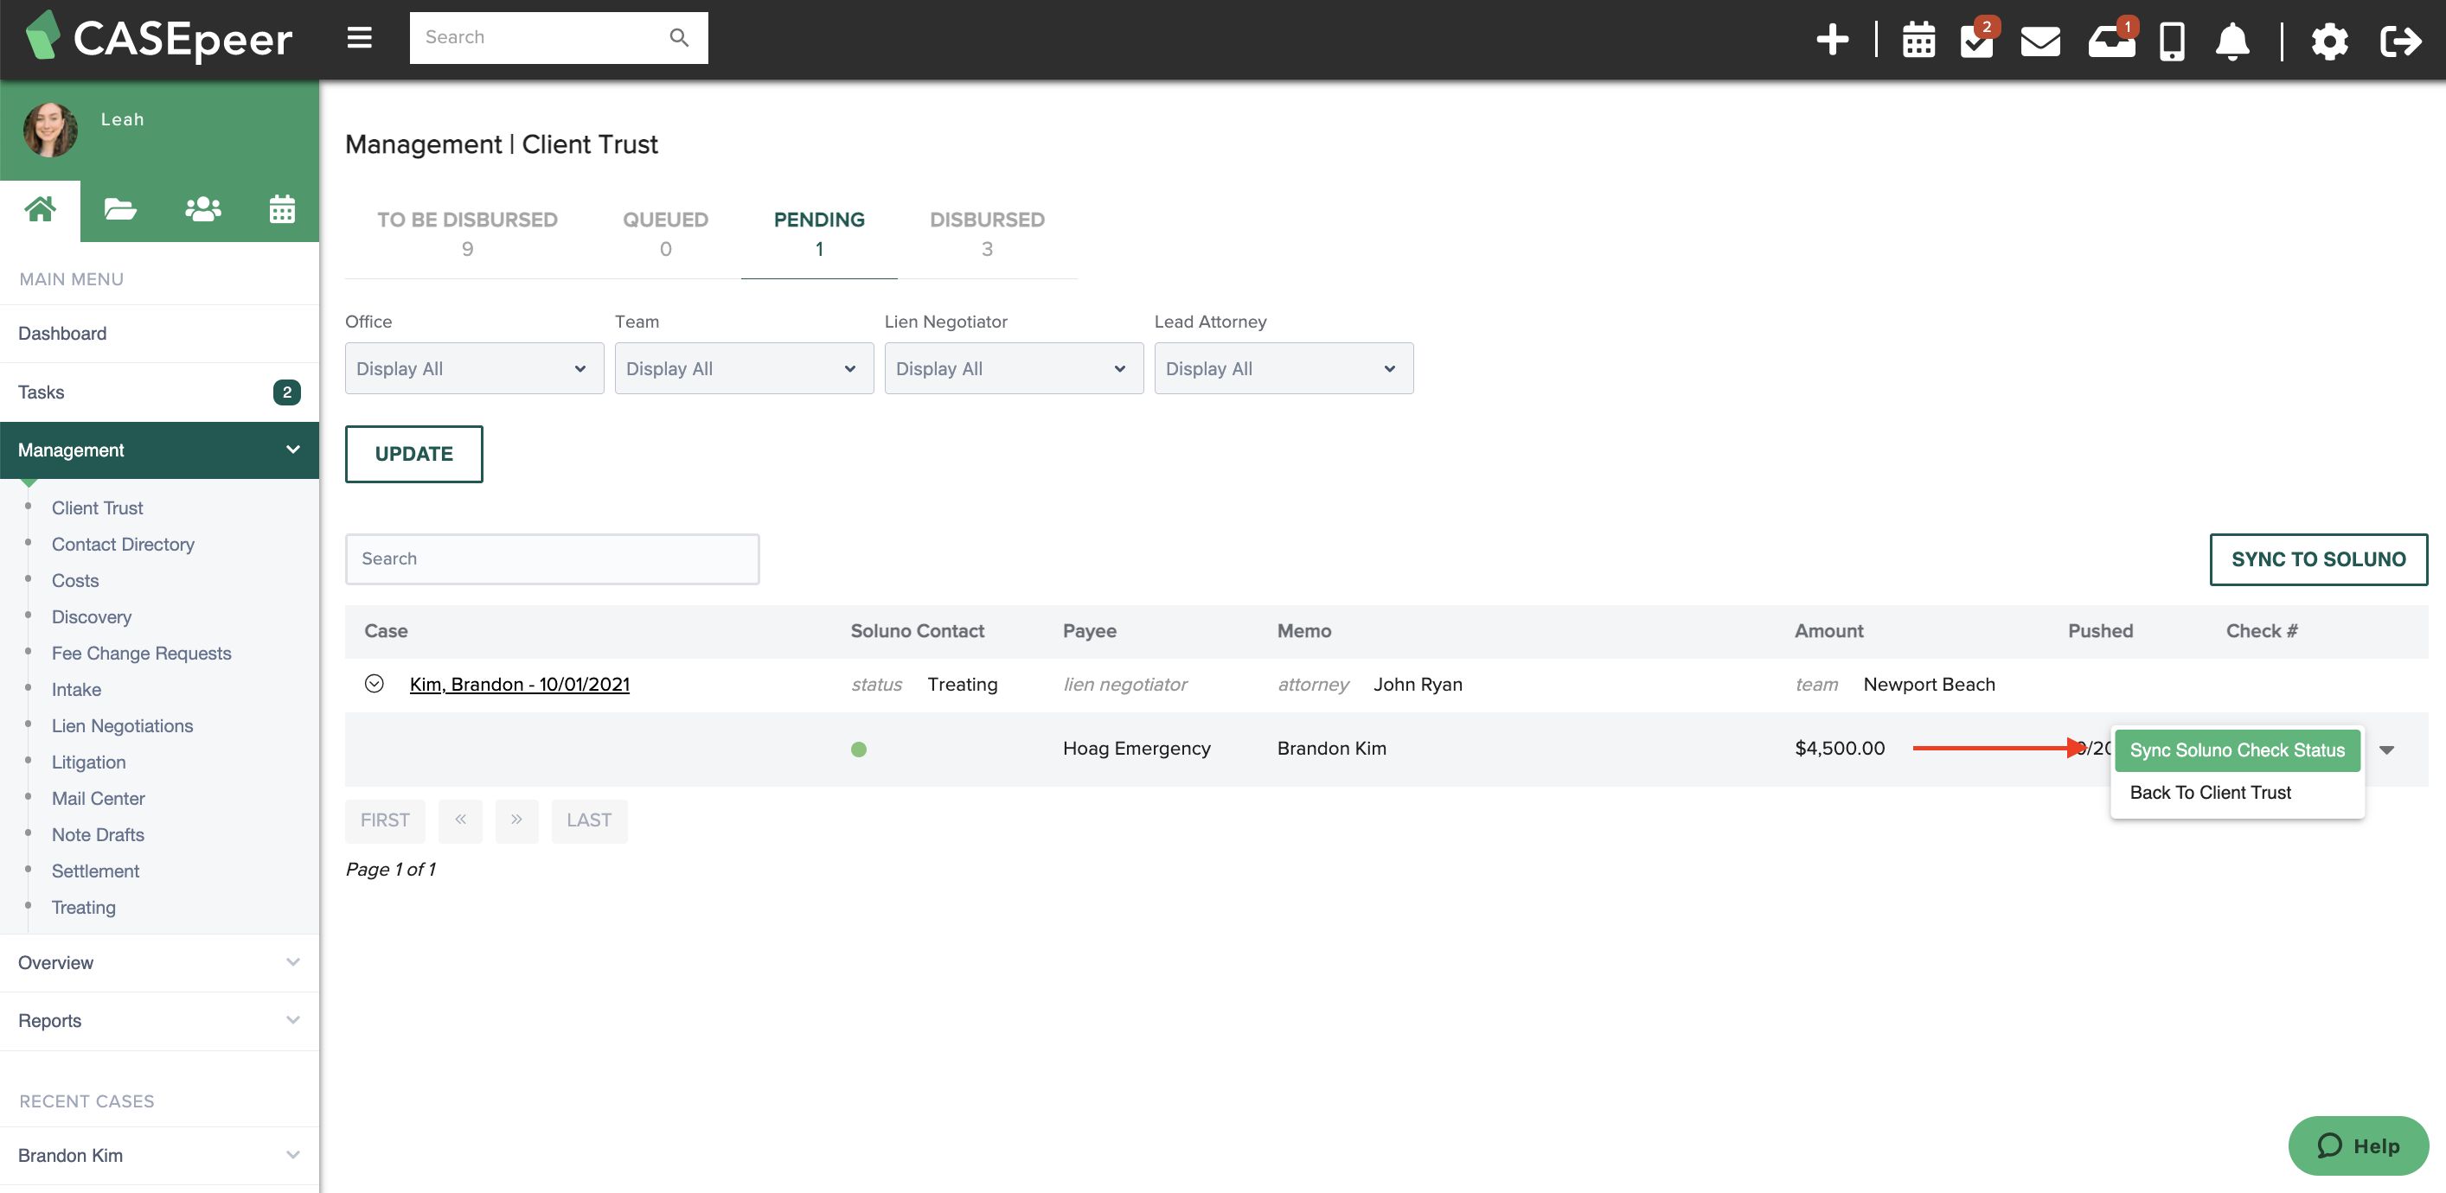Open the tasks checkmark icon with badge
The height and width of the screenshot is (1193, 2446).
click(x=1978, y=40)
